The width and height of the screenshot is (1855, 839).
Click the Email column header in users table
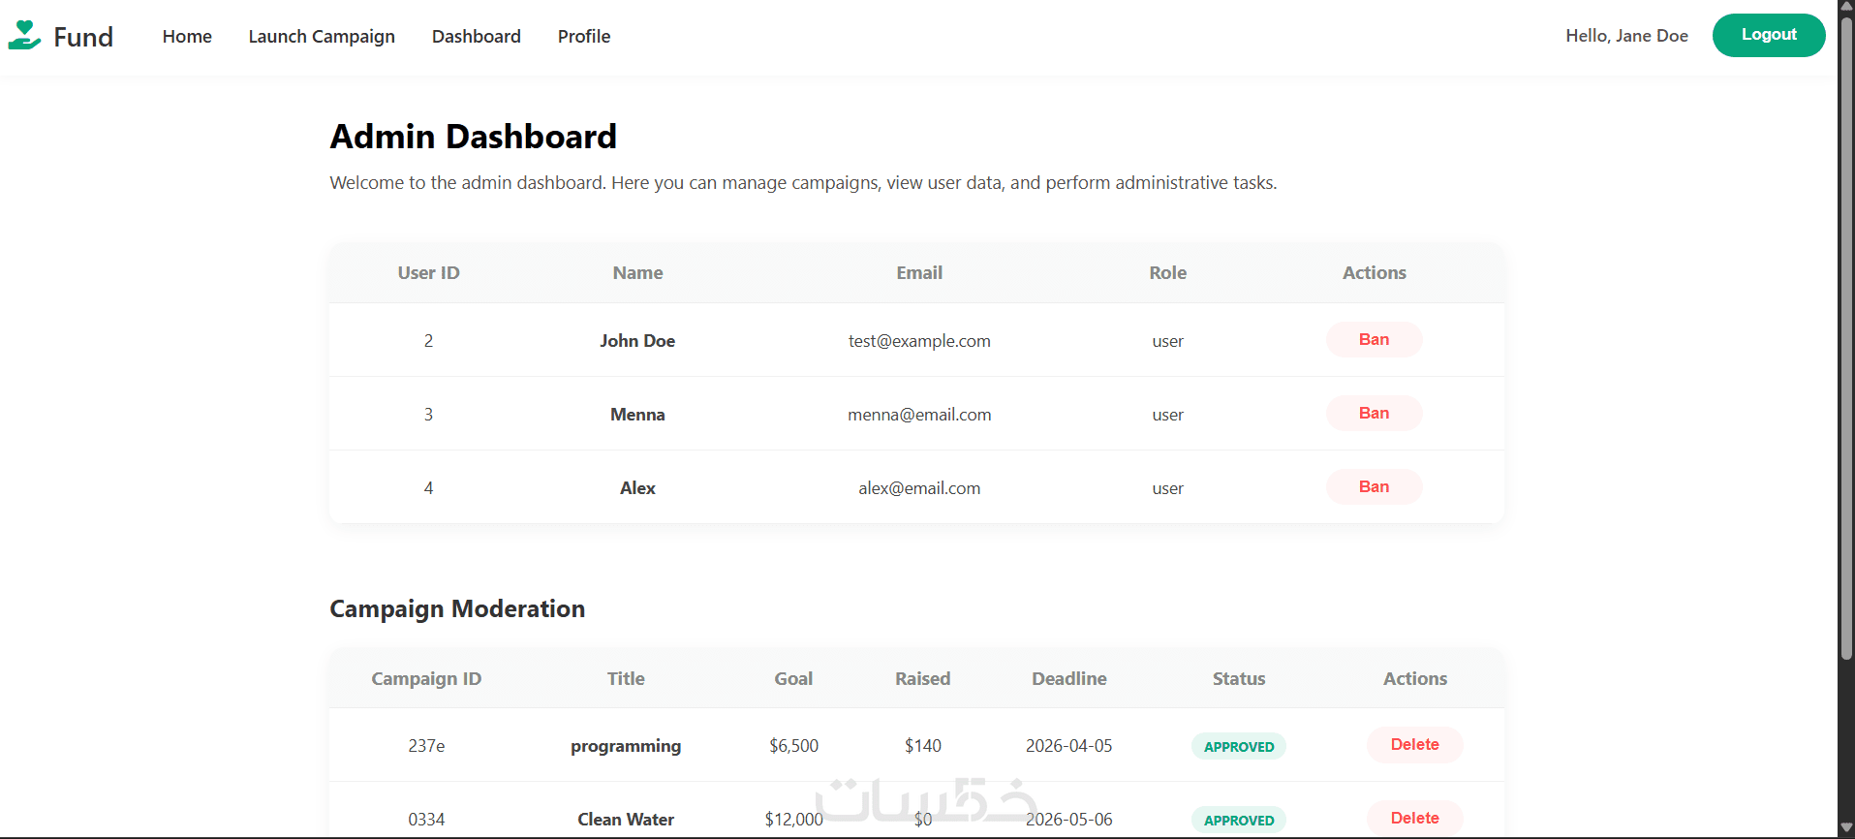[x=919, y=273]
